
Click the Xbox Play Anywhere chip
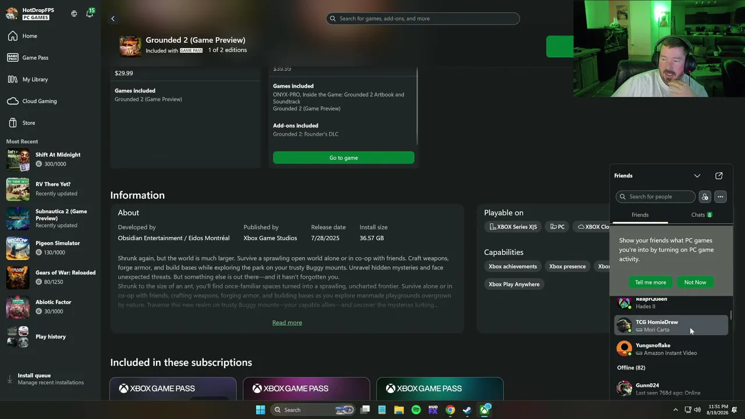514,285
